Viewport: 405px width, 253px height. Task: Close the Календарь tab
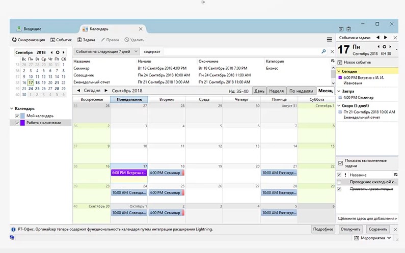point(141,29)
